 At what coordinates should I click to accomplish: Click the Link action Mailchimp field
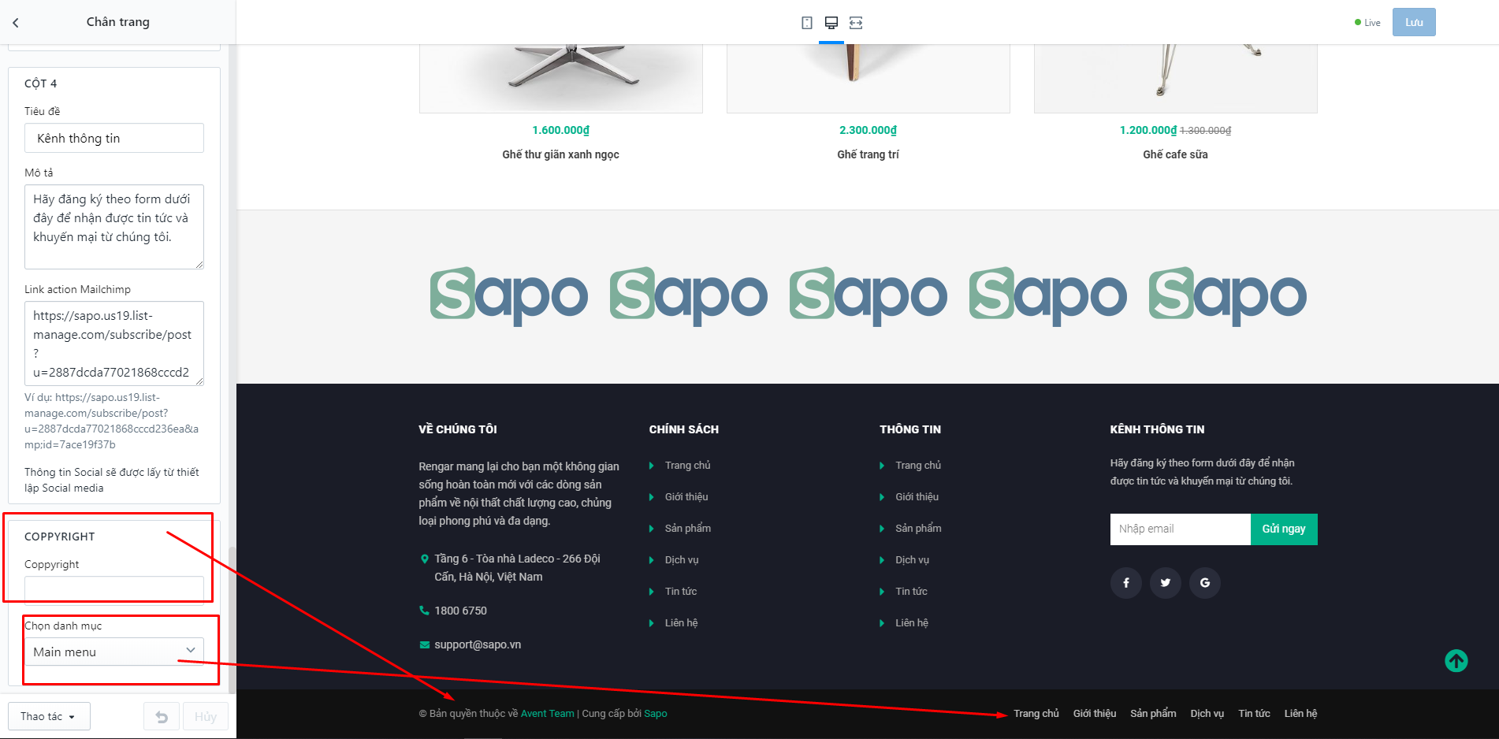click(114, 344)
